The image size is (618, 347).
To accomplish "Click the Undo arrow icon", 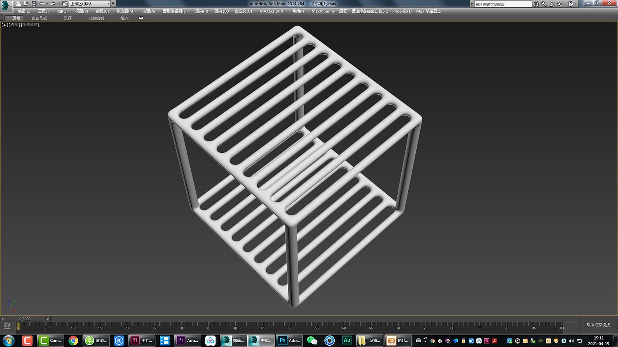I will point(42,4).
